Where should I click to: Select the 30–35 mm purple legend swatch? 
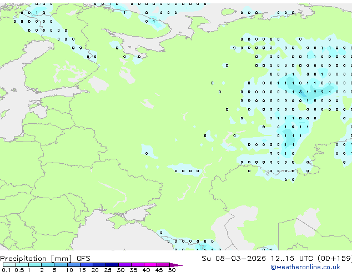coord(125,265)
